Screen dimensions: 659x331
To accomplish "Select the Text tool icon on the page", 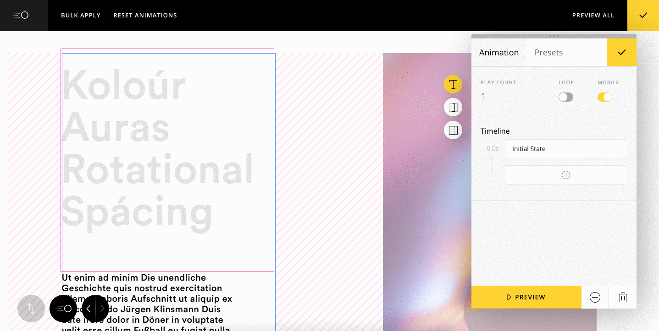I will [453, 84].
